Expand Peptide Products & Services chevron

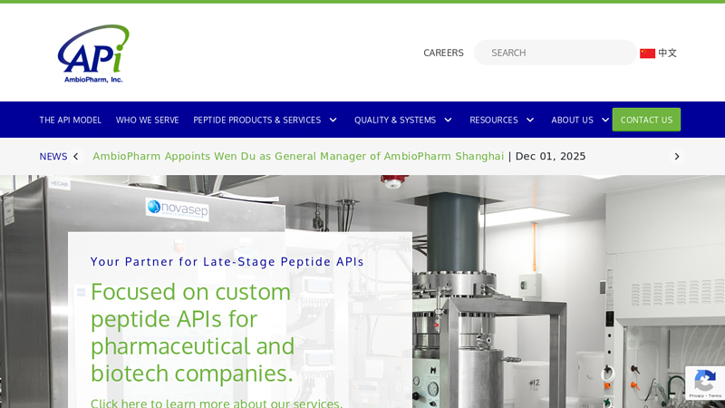[x=333, y=120]
